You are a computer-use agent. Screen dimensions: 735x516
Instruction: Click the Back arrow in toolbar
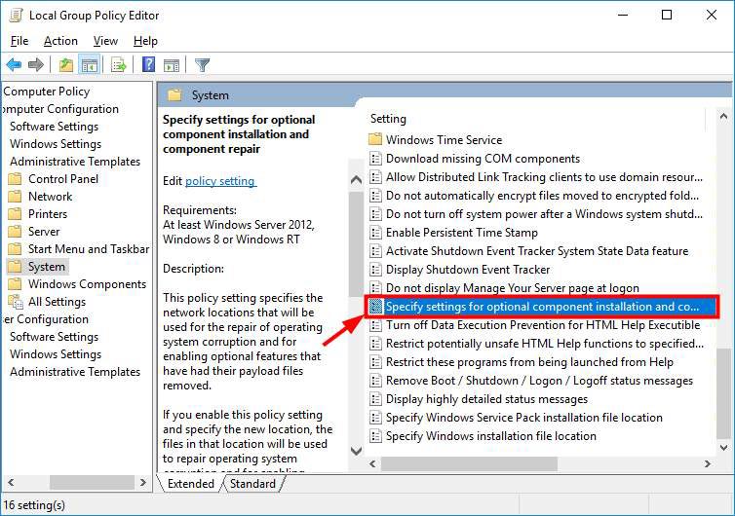pyautogui.click(x=14, y=65)
